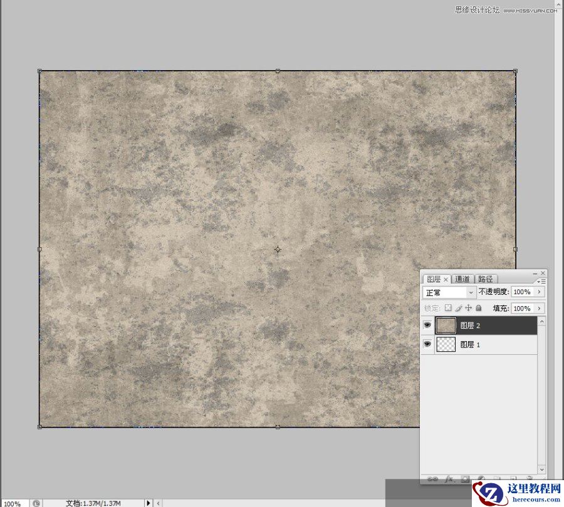Open the layer style fx icon
This screenshot has width=564, height=507.
[x=449, y=478]
